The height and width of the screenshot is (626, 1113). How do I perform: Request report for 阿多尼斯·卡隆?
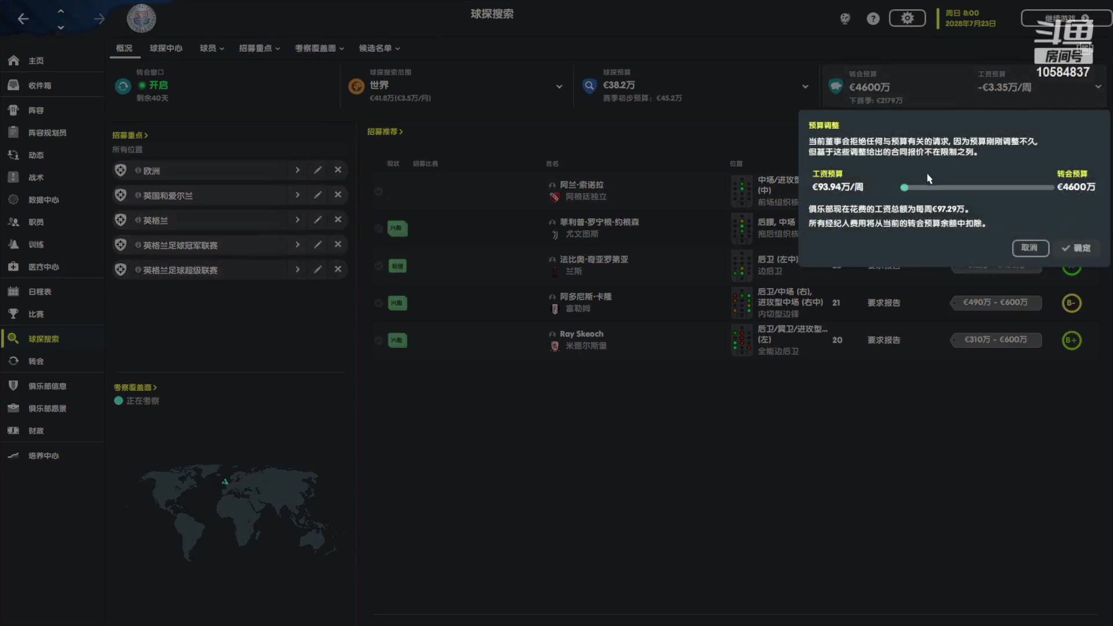click(883, 303)
